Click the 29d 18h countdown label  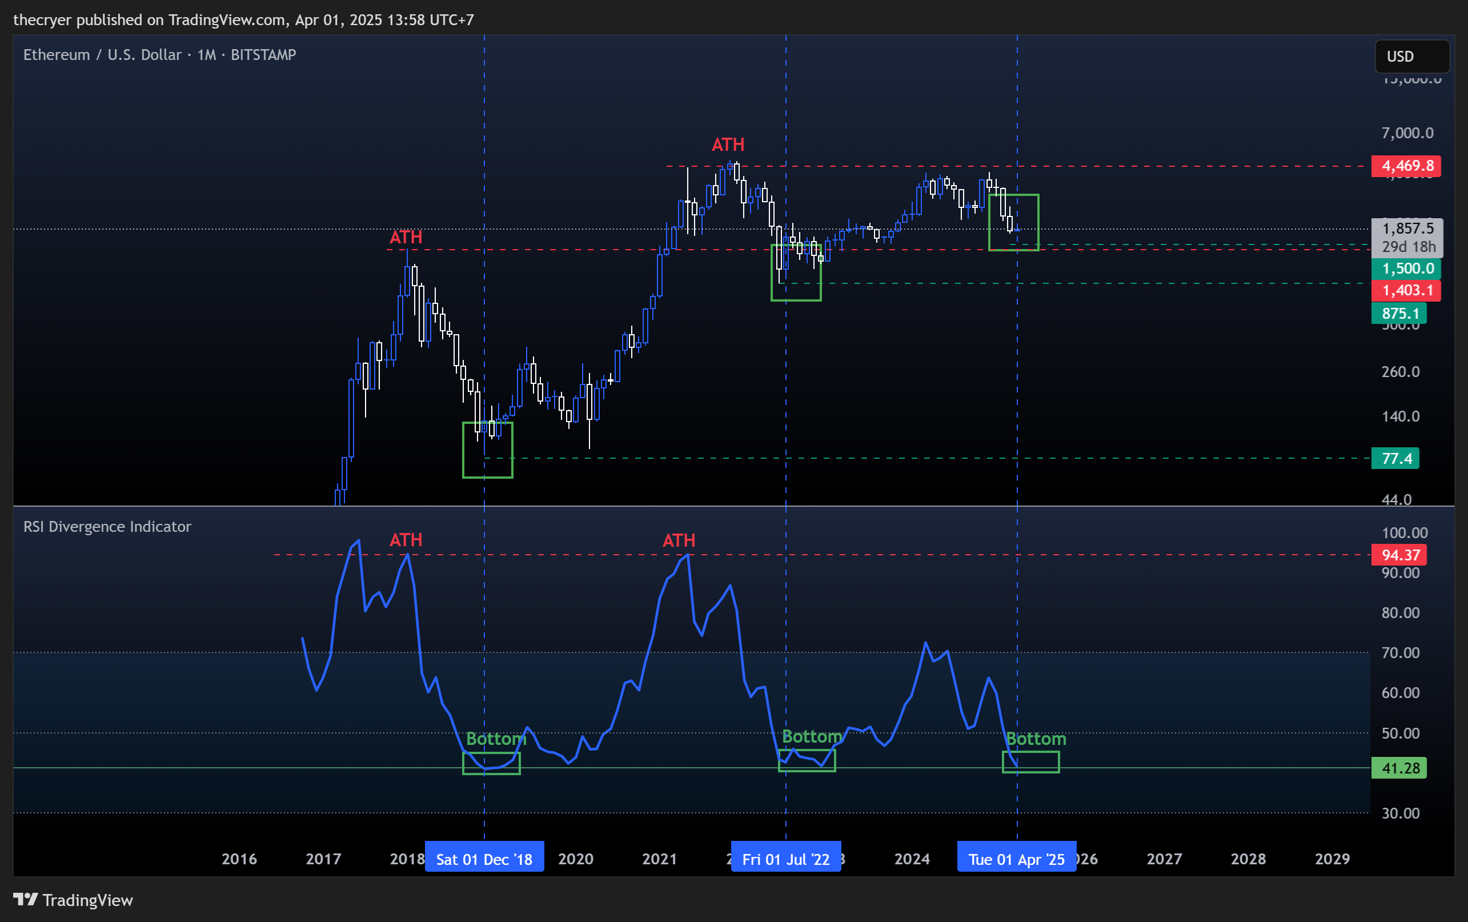click(1409, 246)
